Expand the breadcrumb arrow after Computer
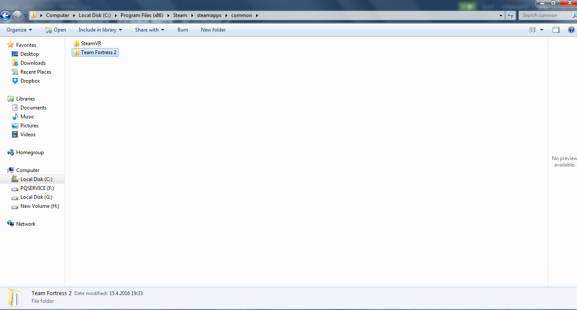 [74, 15]
